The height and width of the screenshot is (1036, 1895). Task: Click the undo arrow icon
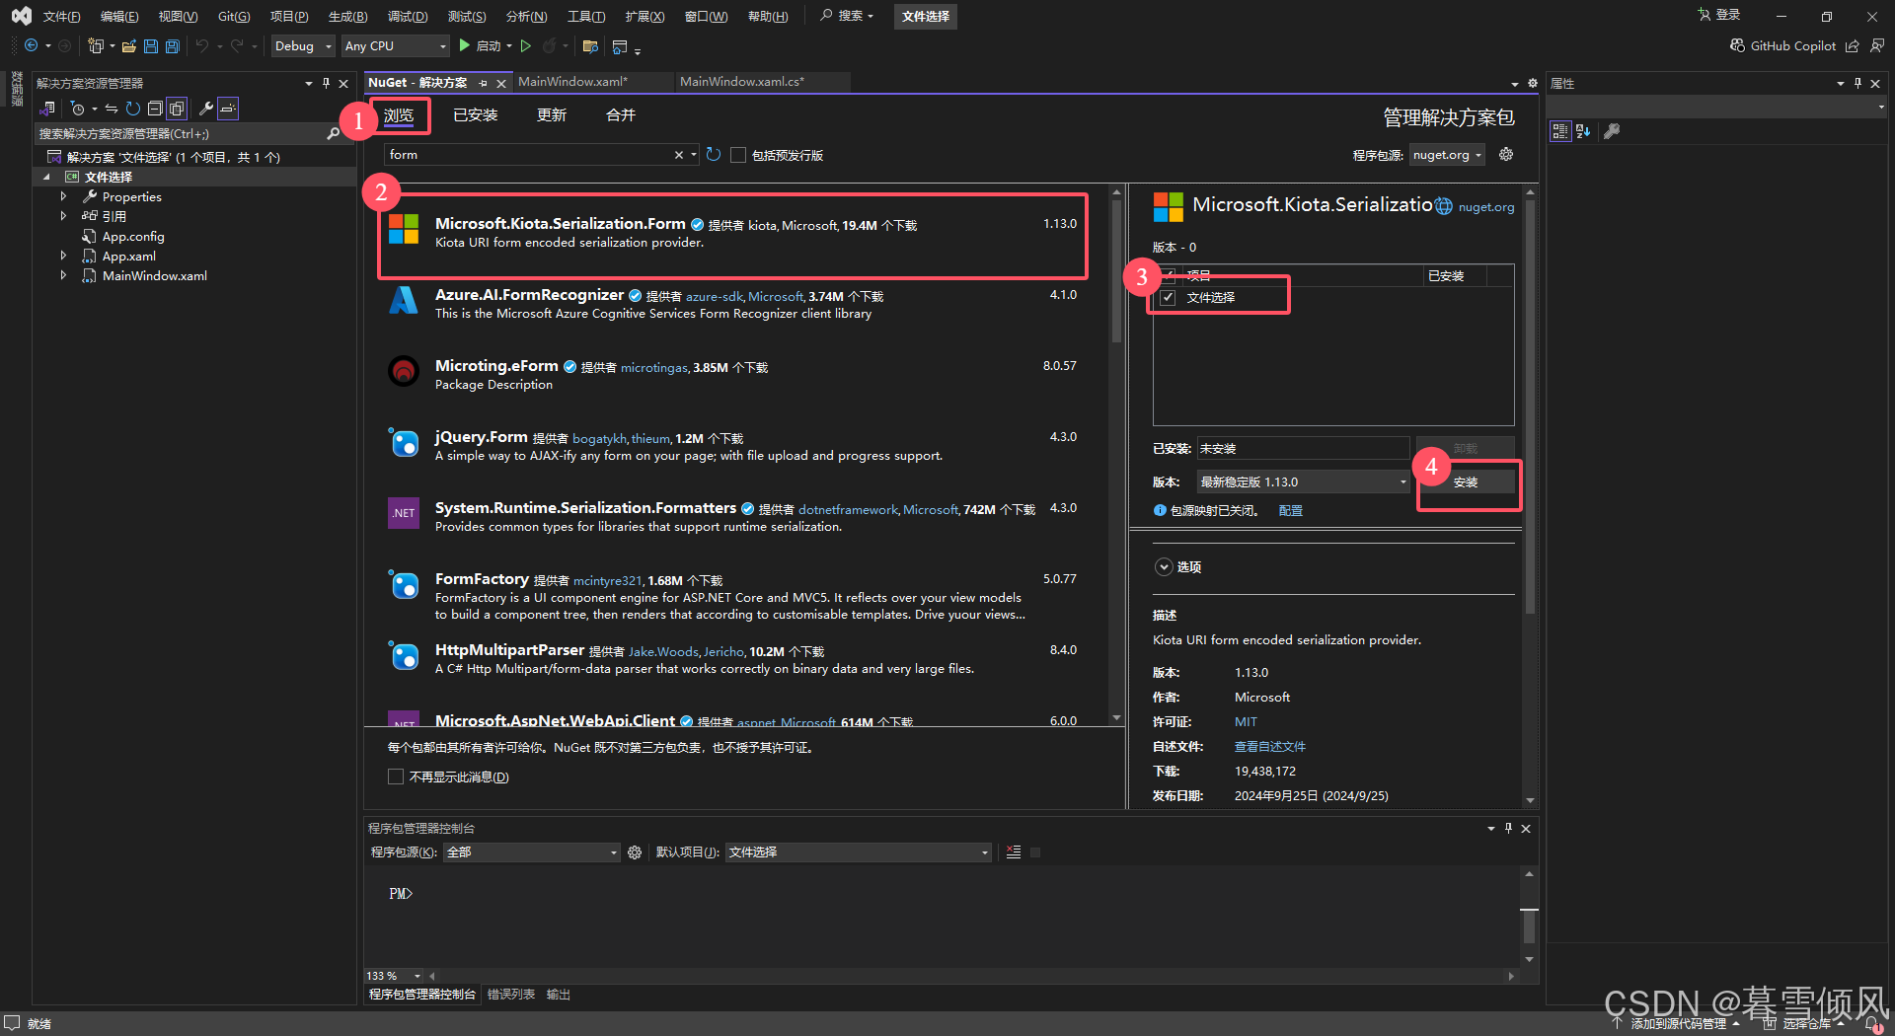pos(202,45)
